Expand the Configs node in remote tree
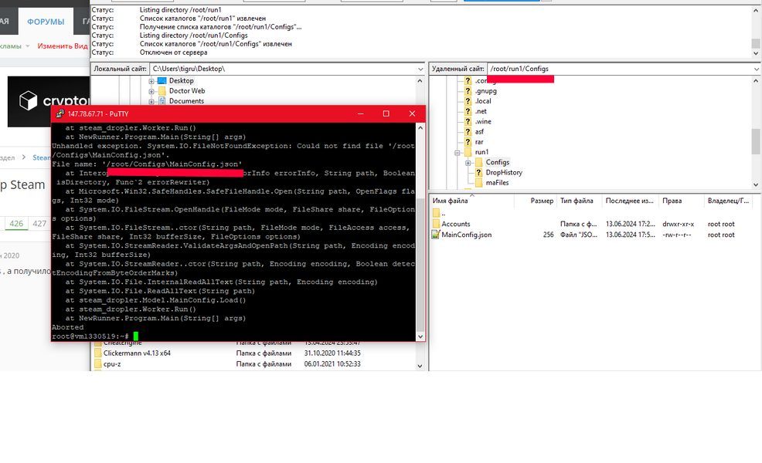The height and width of the screenshot is (463, 762). point(468,163)
